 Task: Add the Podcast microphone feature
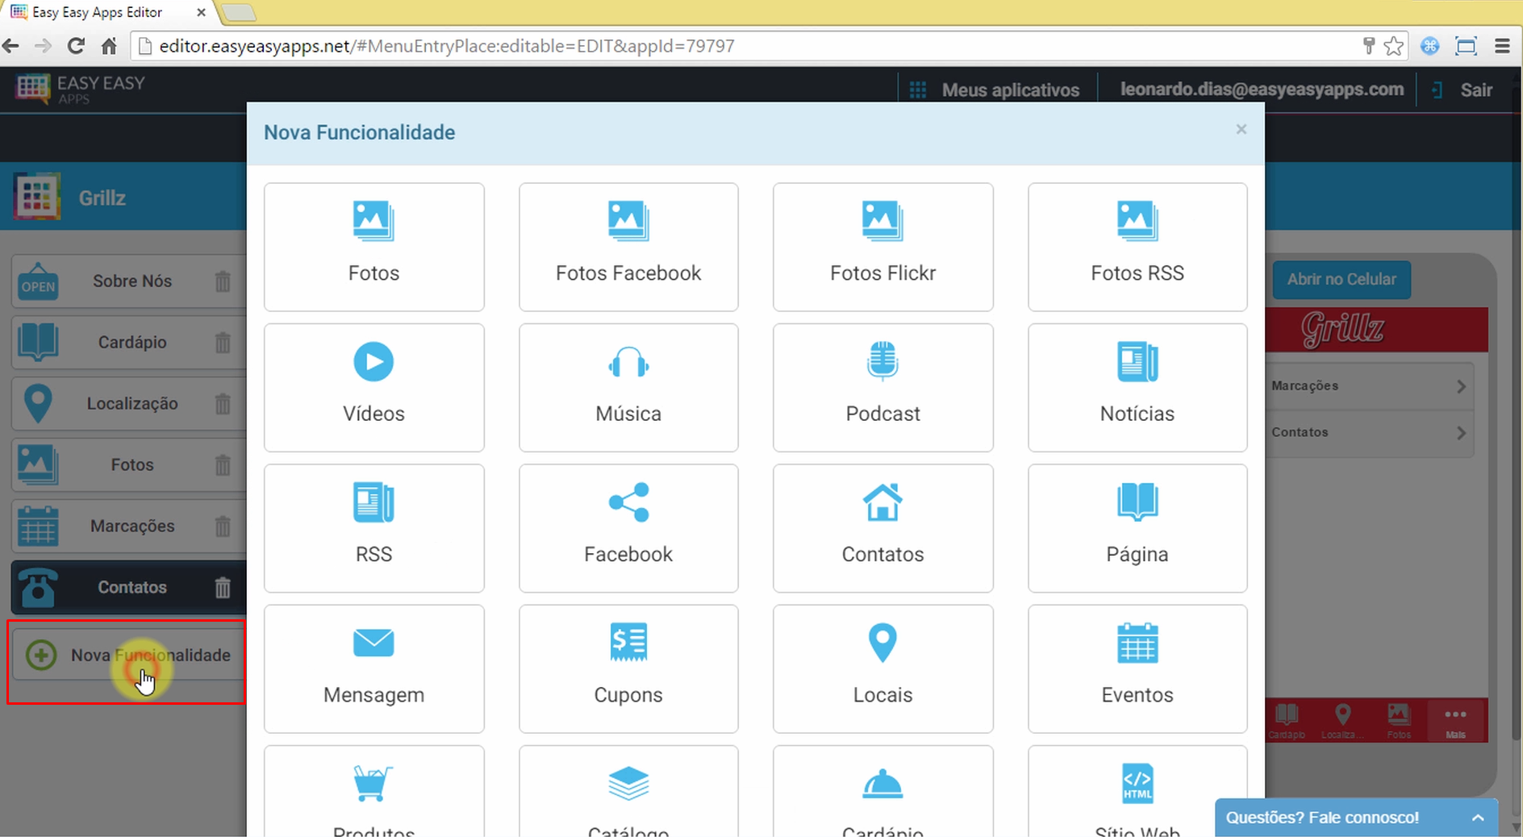[883, 362]
